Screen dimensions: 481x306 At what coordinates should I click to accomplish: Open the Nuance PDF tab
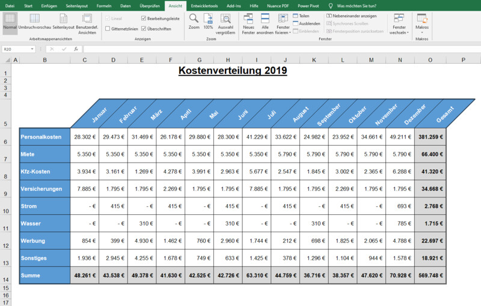click(278, 6)
